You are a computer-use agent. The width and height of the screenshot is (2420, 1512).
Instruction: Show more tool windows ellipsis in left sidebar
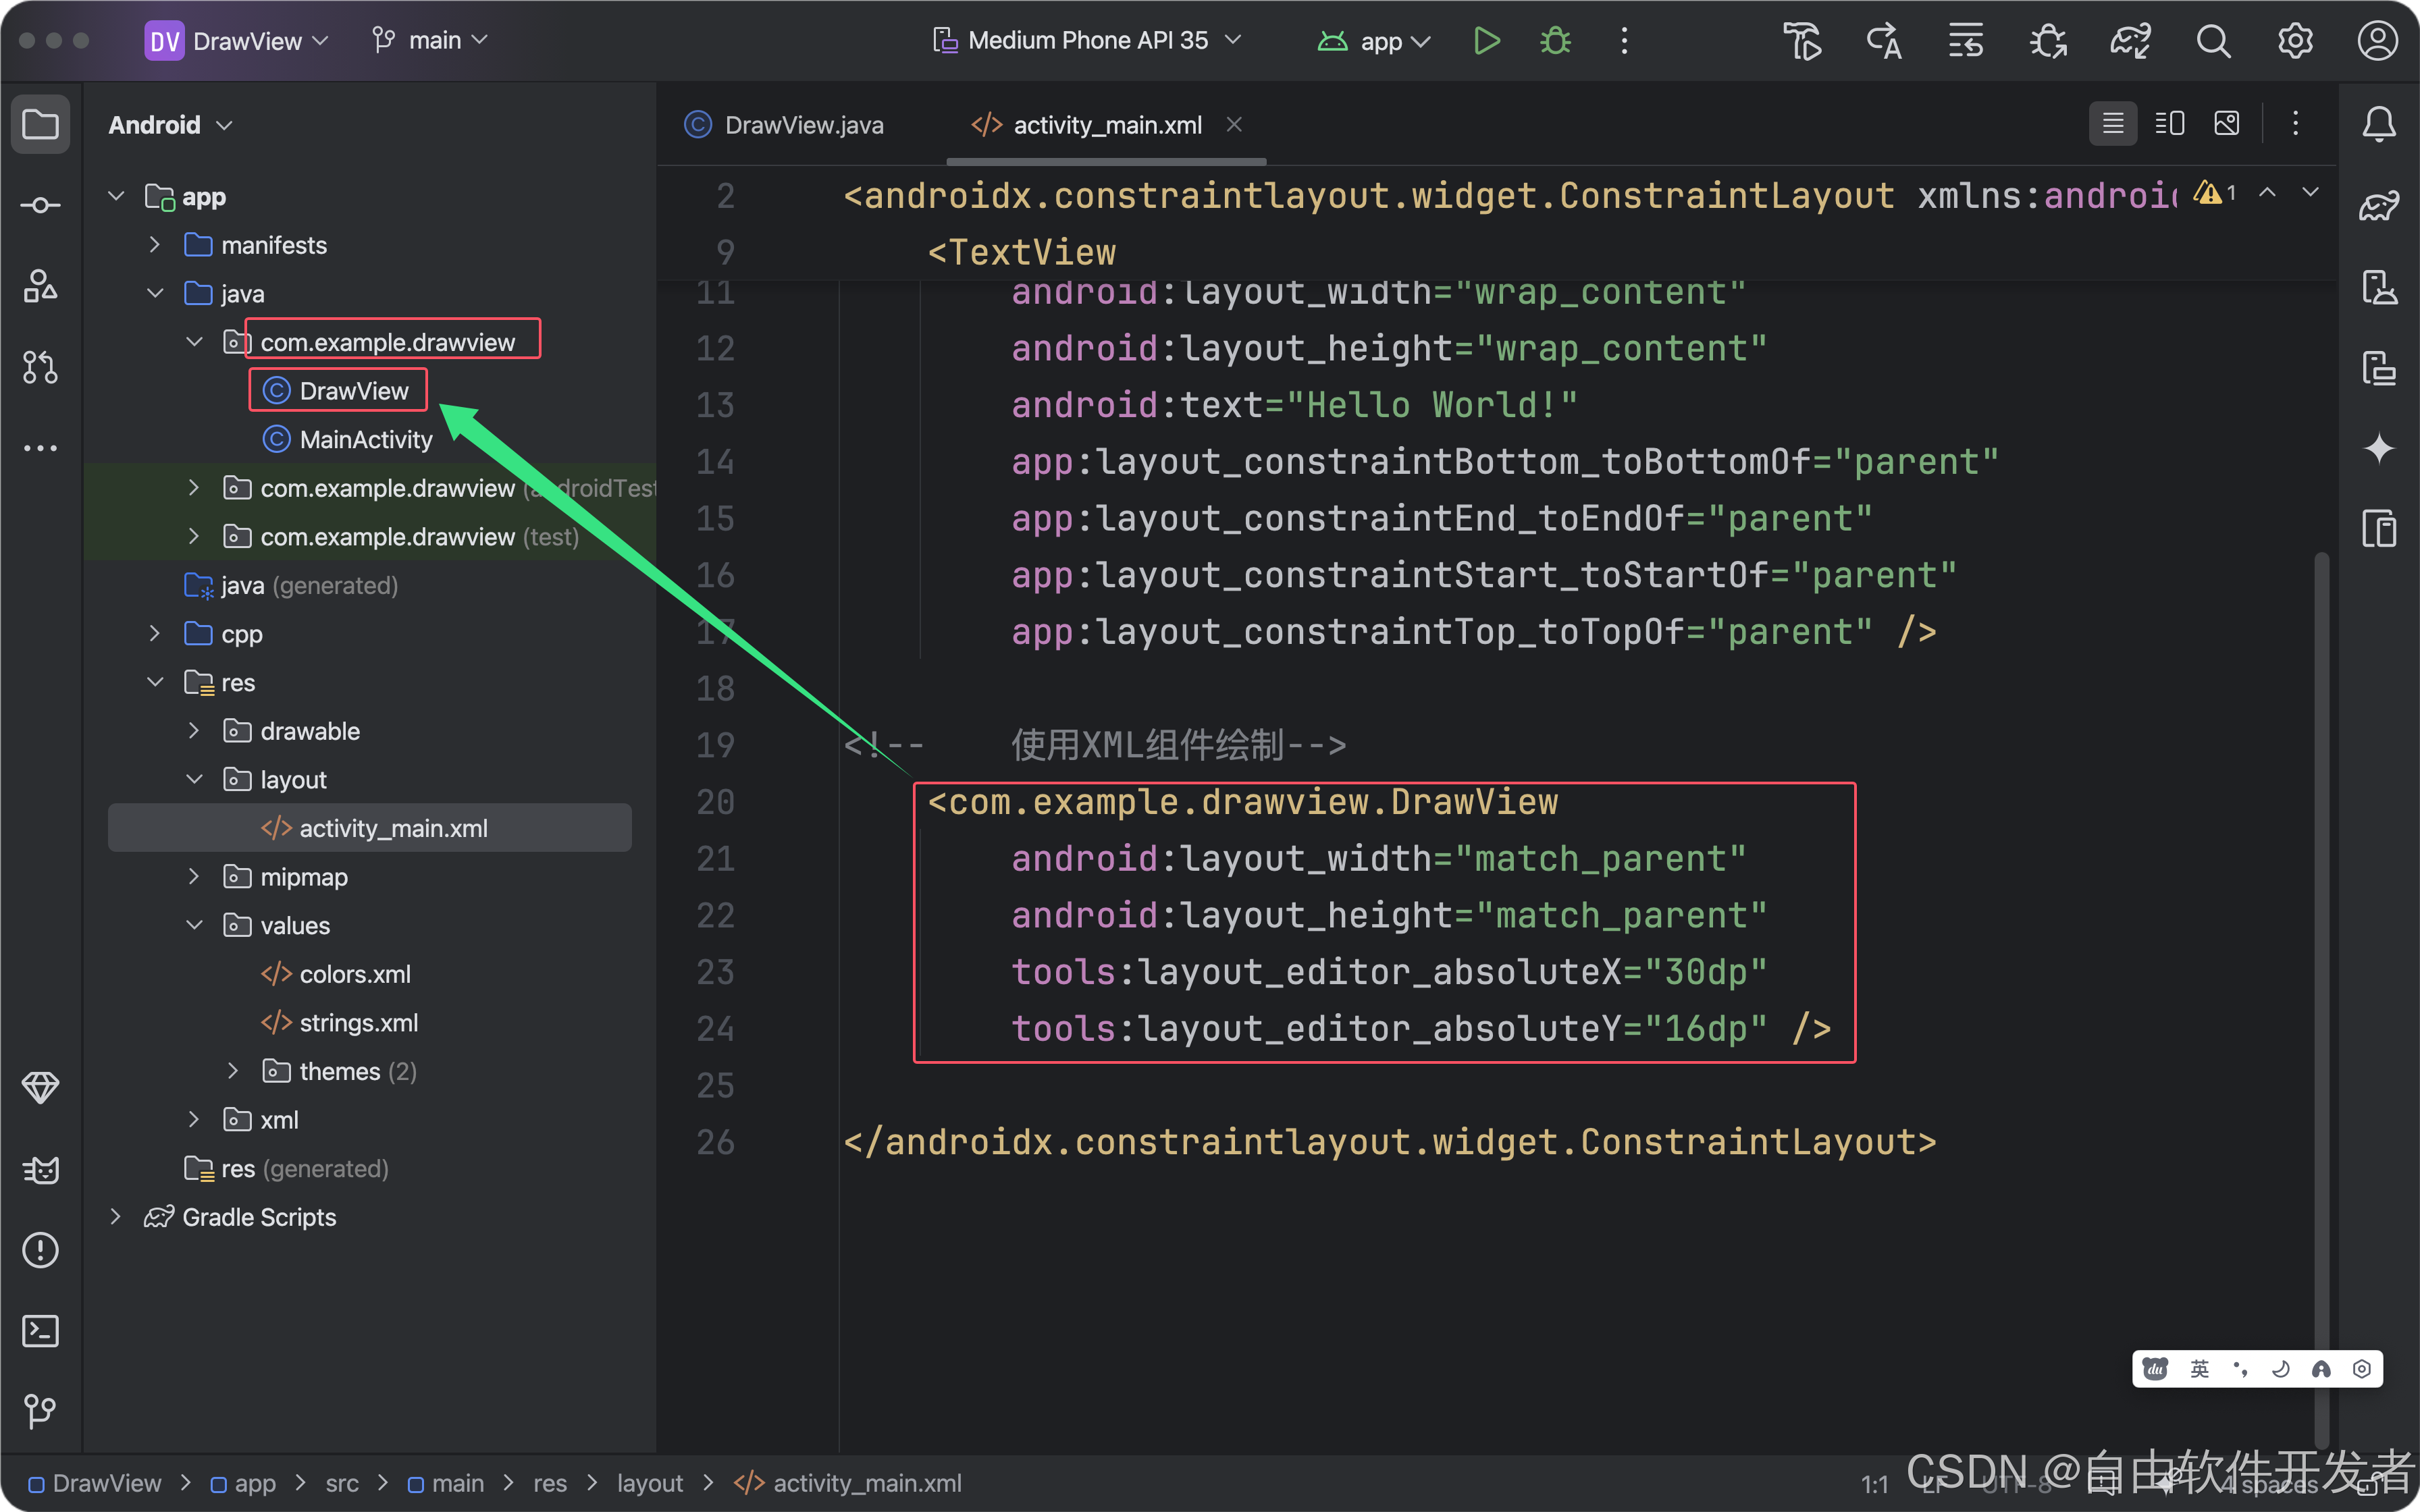pyautogui.click(x=41, y=448)
